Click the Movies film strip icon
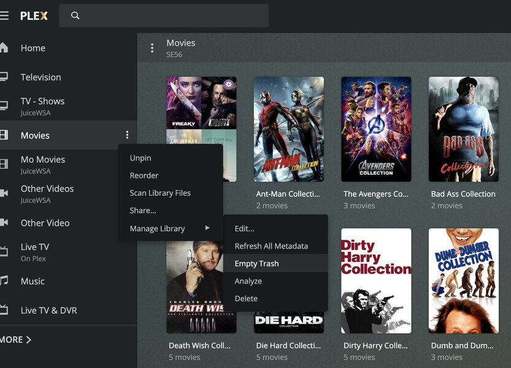This screenshot has width=511, height=368. tap(4, 135)
